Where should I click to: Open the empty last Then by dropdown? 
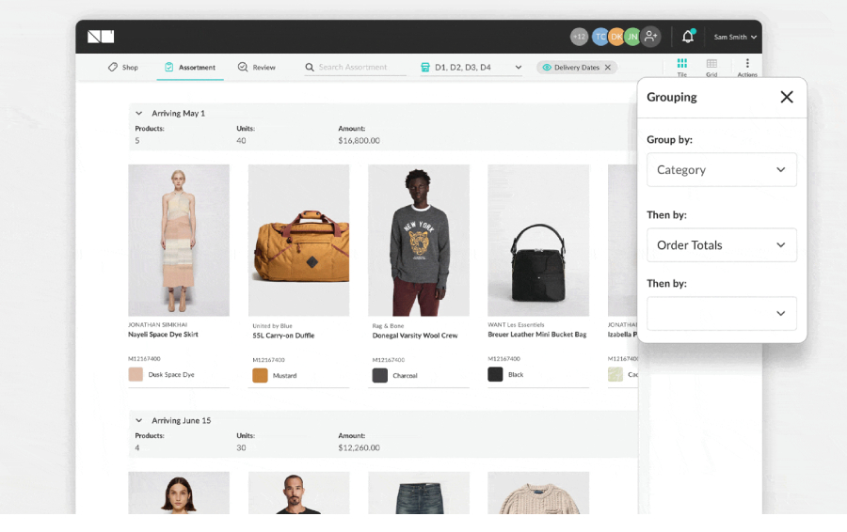point(721,314)
